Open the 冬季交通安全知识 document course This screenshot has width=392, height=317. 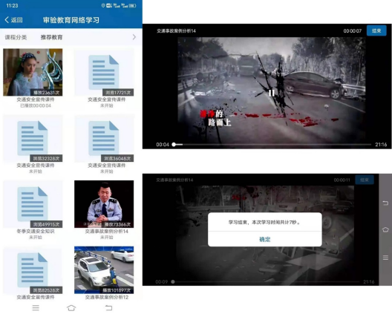pyautogui.click(x=33, y=204)
